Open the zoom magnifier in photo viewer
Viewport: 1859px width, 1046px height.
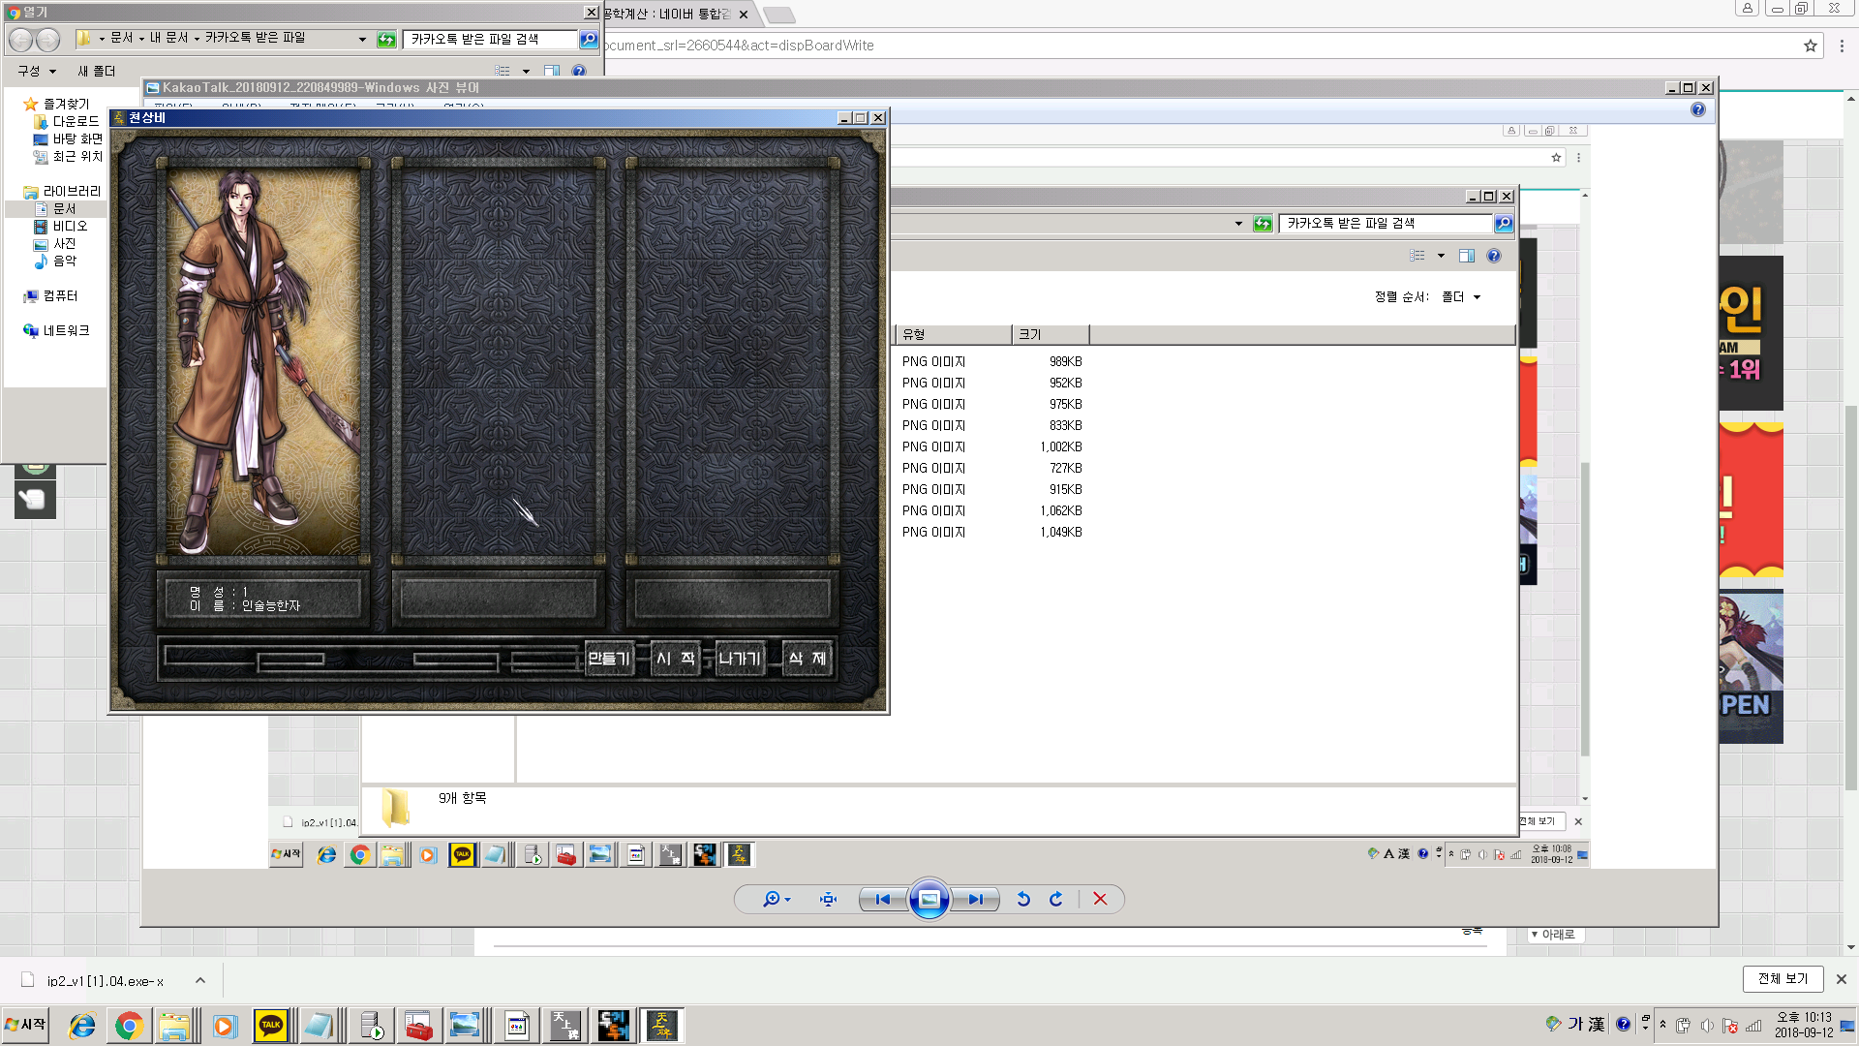(772, 899)
